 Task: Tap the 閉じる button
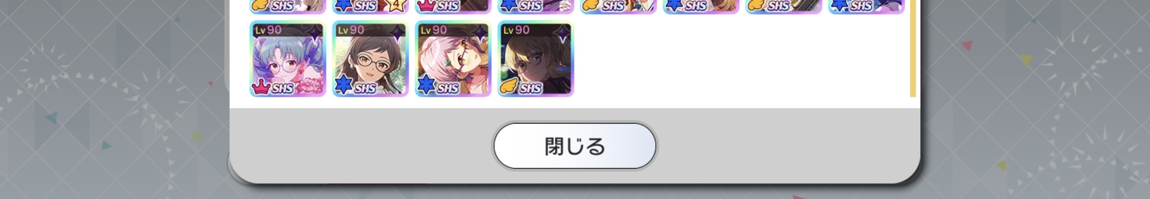[575, 146]
